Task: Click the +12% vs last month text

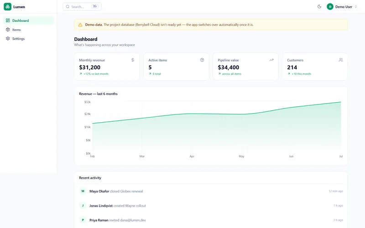Action: 96,74
